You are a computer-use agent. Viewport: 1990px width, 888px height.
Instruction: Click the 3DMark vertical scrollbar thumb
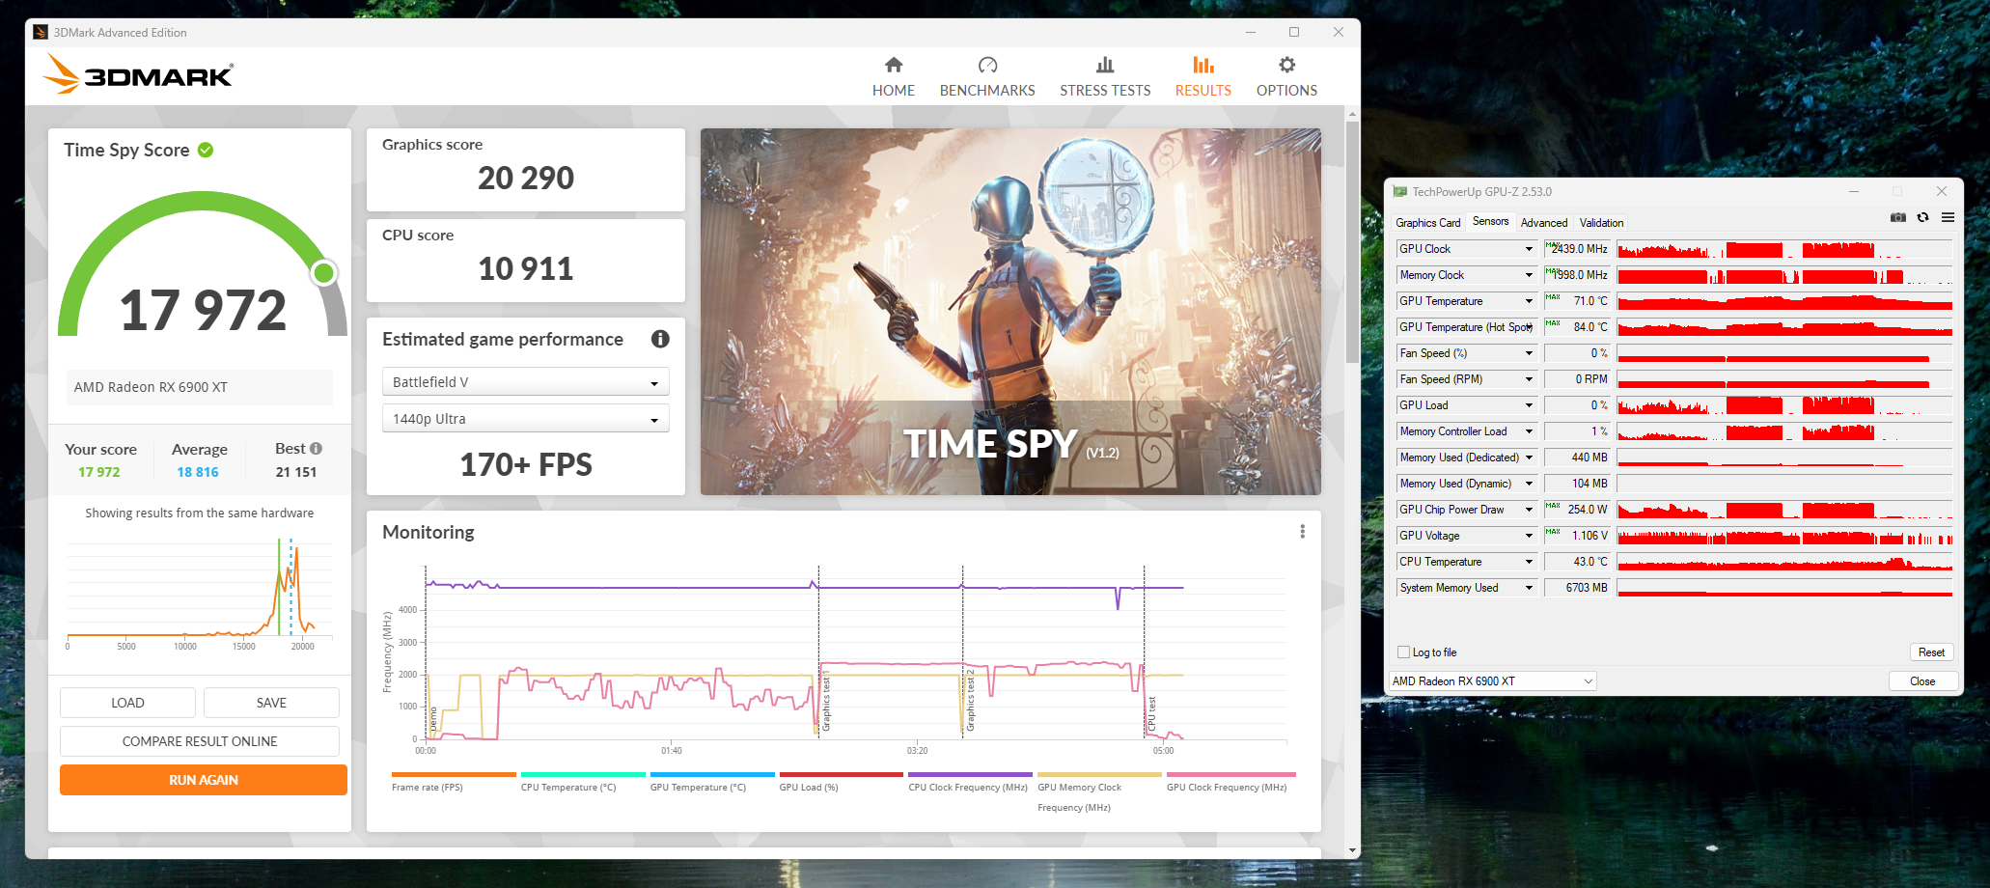tap(1352, 241)
